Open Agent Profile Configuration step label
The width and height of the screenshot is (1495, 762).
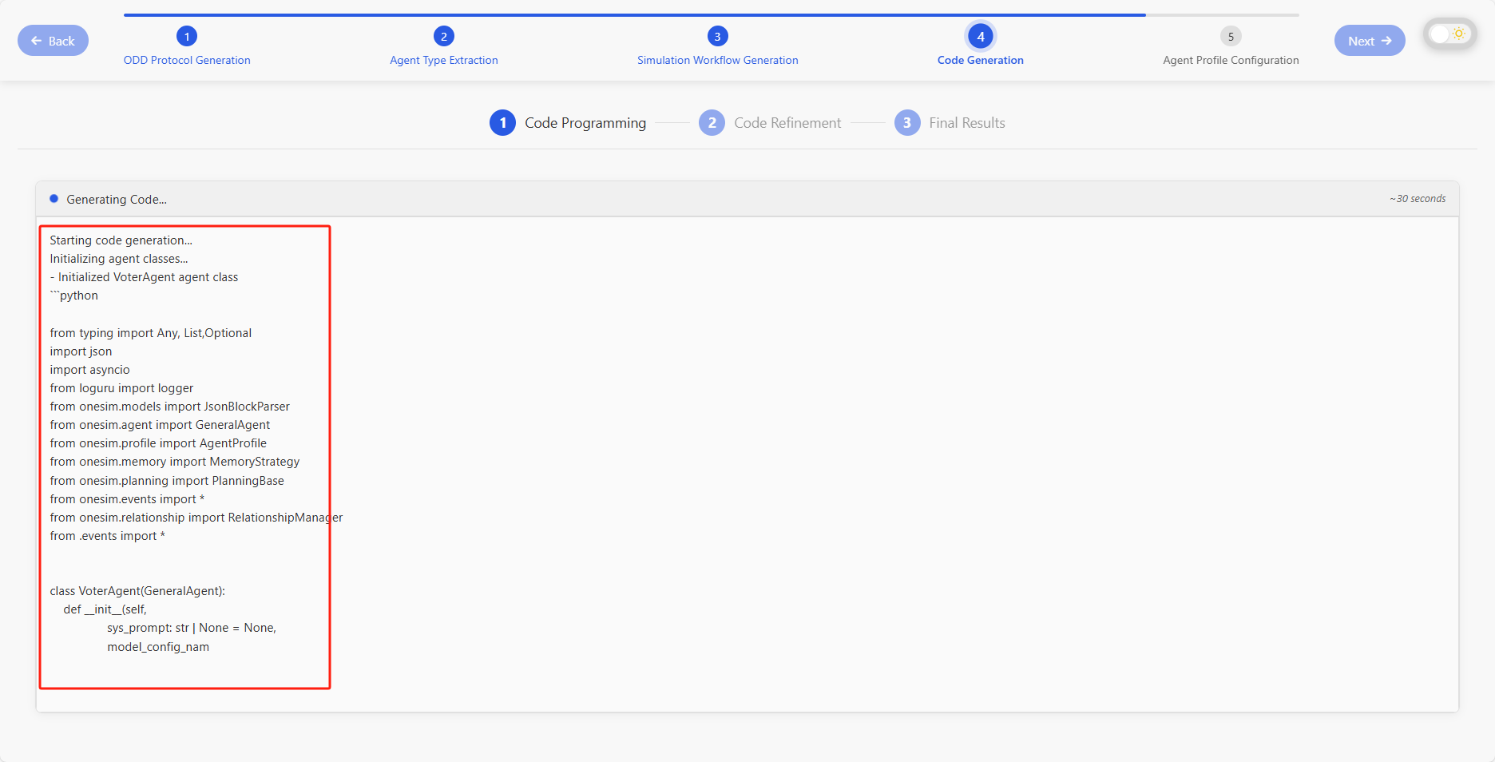click(x=1231, y=60)
